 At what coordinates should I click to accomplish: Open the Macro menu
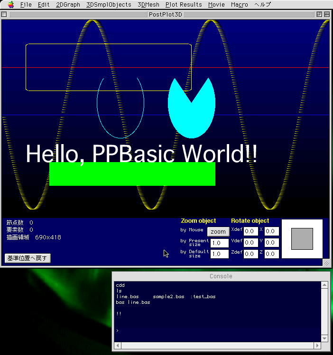click(x=240, y=5)
